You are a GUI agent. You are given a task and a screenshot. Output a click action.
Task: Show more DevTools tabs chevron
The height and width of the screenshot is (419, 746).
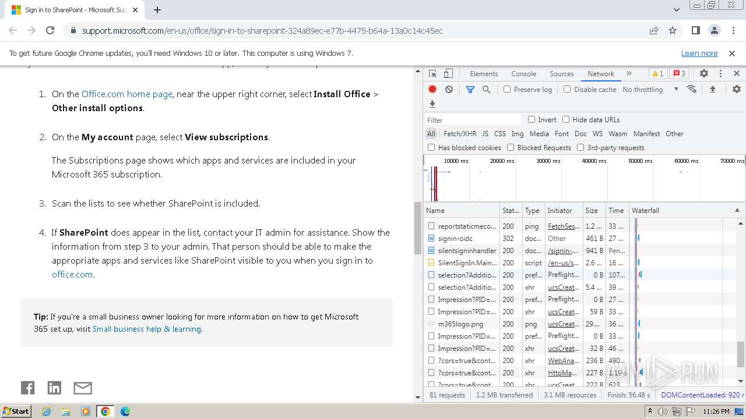click(x=629, y=74)
